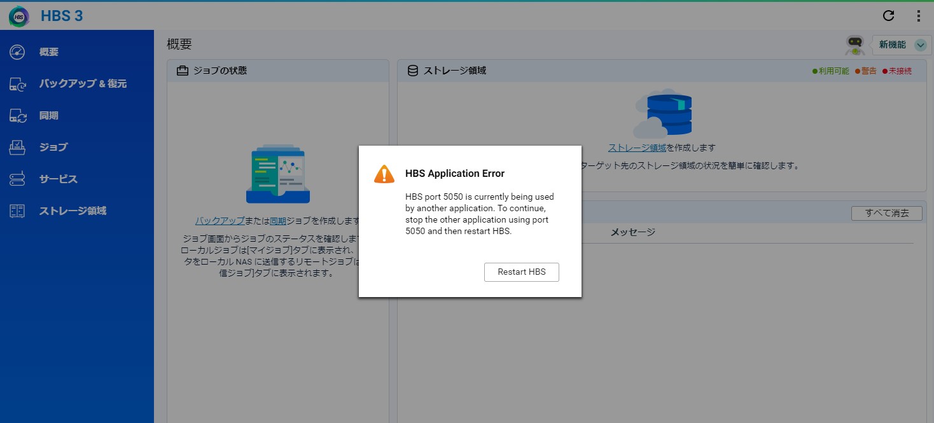
Task: Click the メッセージ column header
Action: 633,232
